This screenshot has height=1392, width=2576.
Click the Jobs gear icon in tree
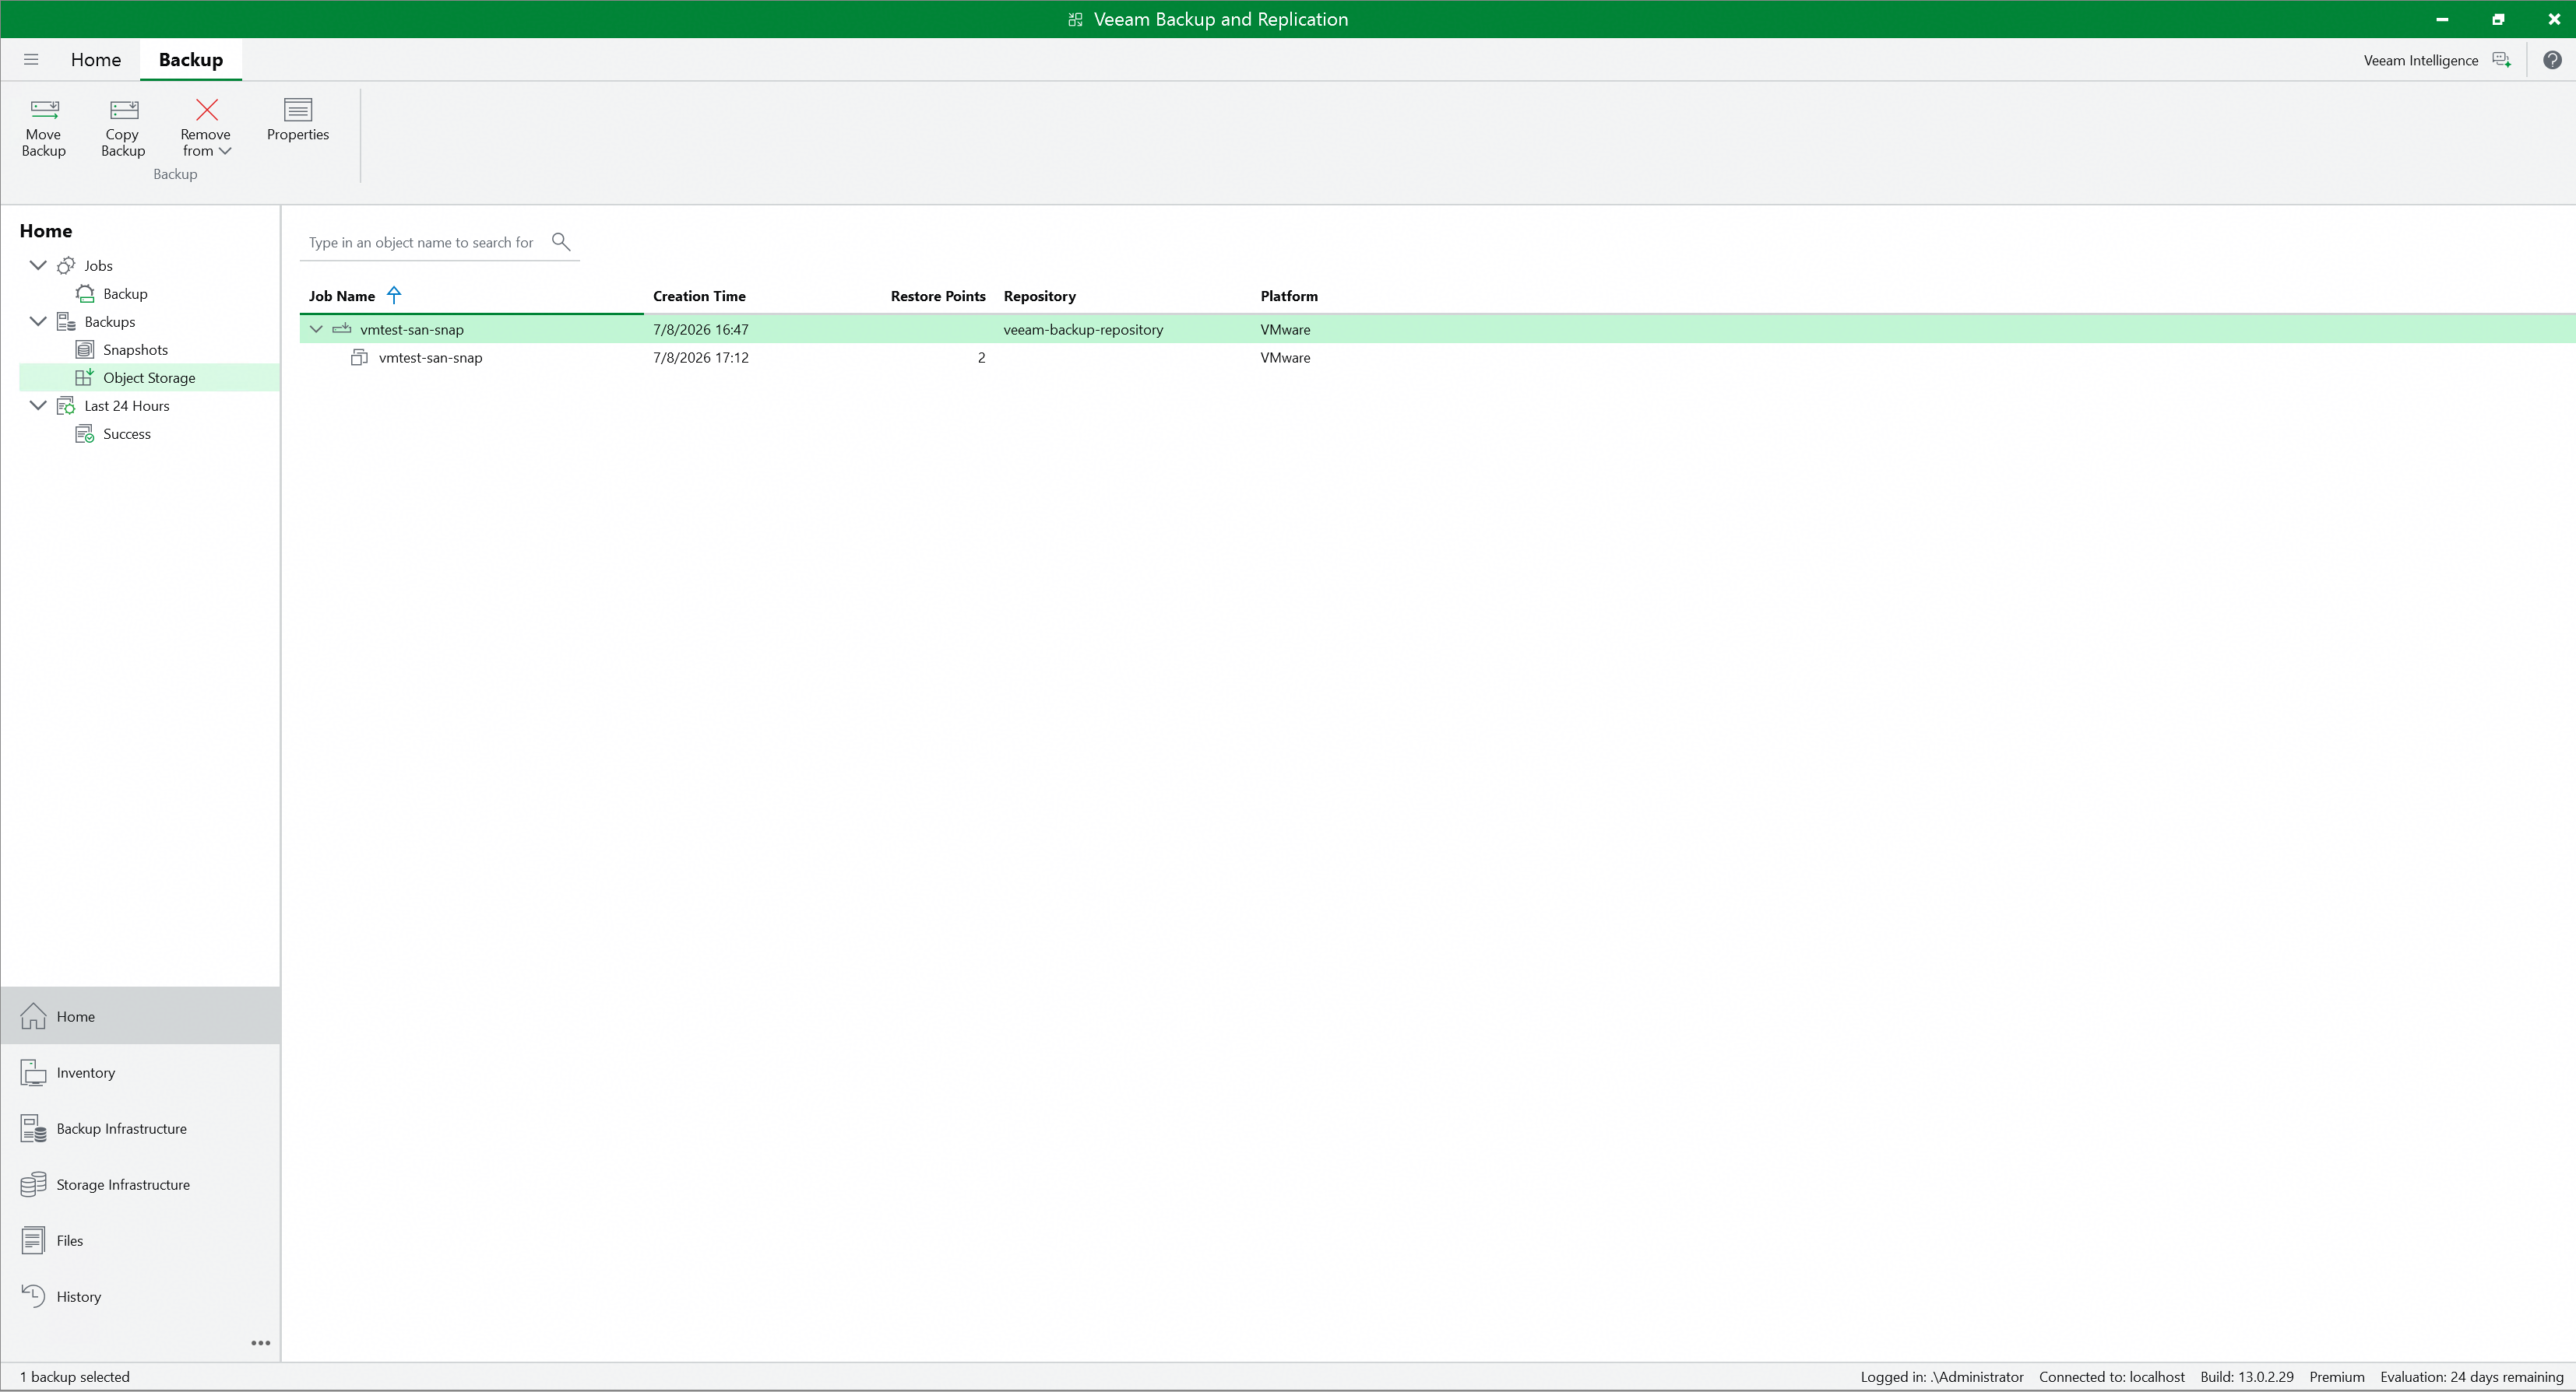66,266
